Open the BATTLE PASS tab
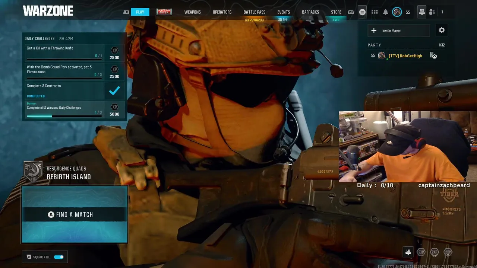This screenshot has height=268, width=477. (255, 12)
